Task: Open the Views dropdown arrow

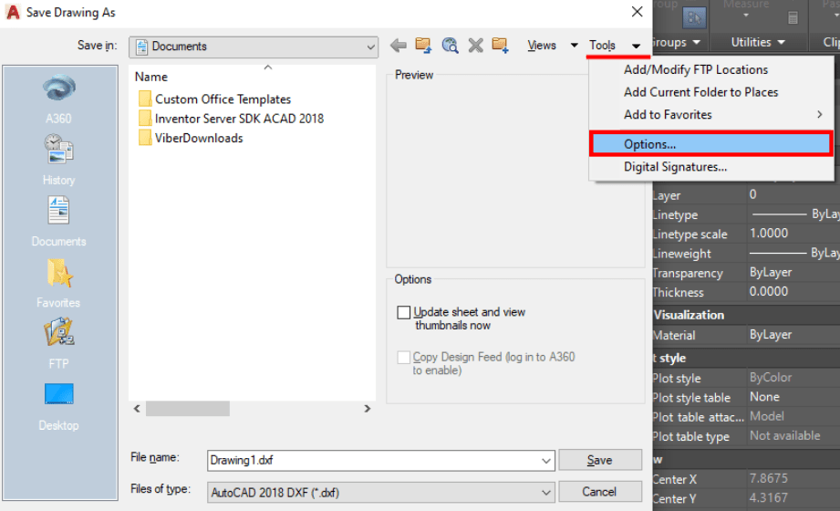Action: [574, 46]
